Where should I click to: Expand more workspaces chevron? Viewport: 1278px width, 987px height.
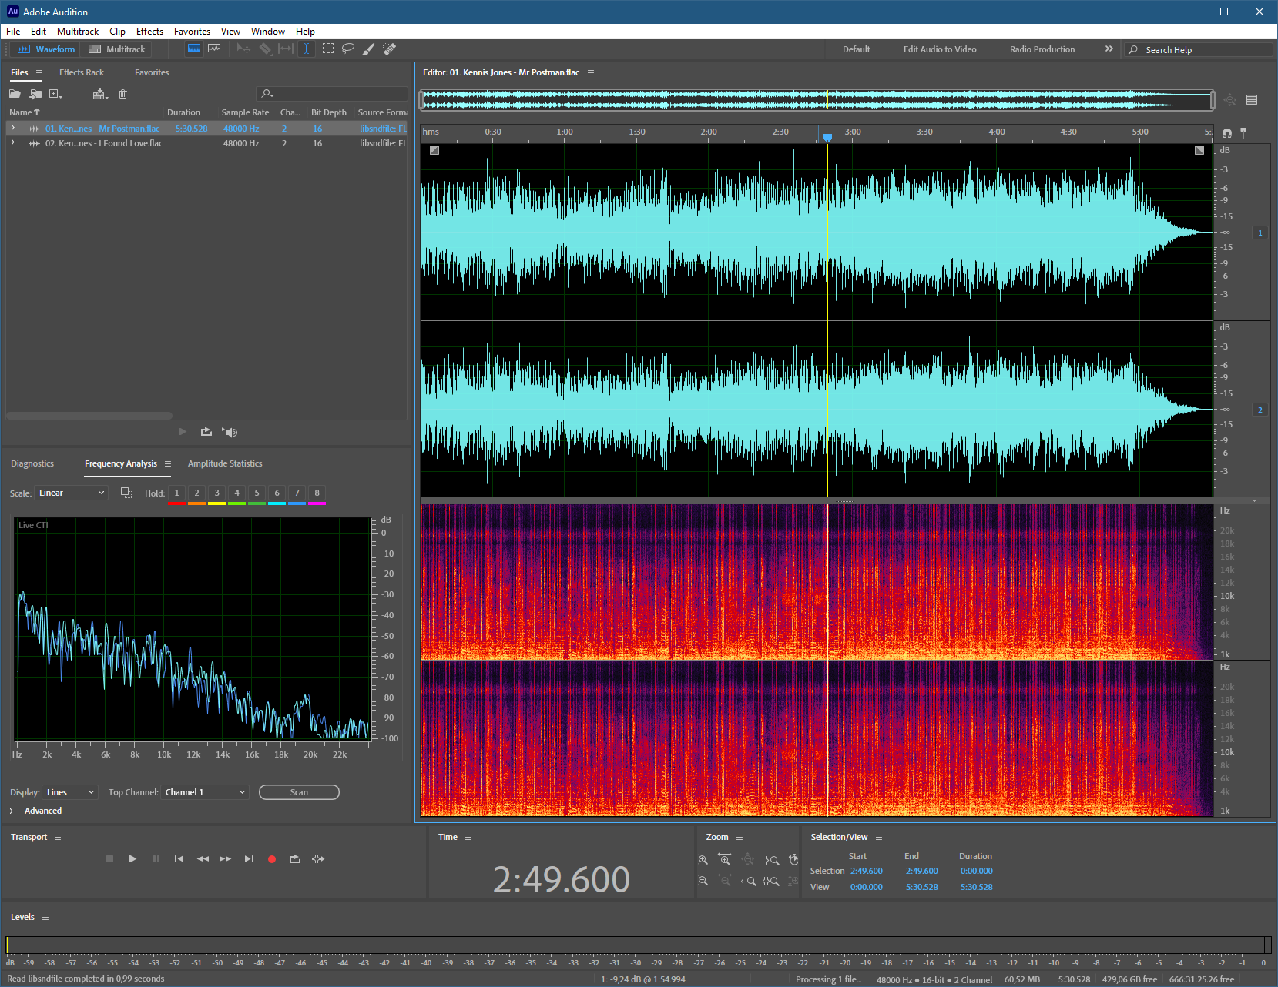1109,49
